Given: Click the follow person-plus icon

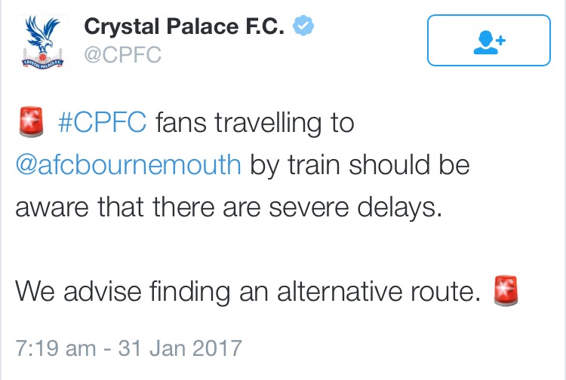Looking at the screenshot, I should (490, 42).
